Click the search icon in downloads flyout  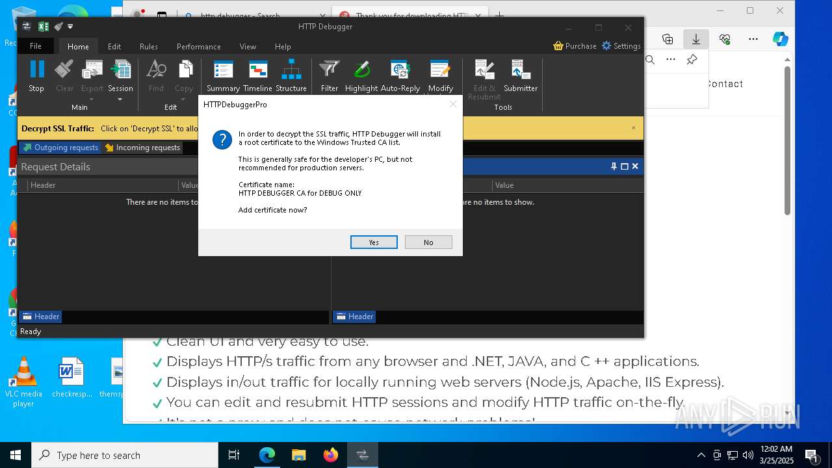pos(650,60)
